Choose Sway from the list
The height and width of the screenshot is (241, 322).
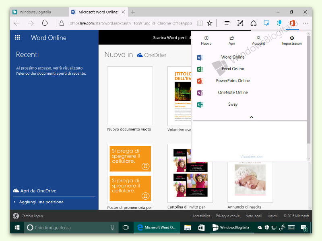(233, 104)
